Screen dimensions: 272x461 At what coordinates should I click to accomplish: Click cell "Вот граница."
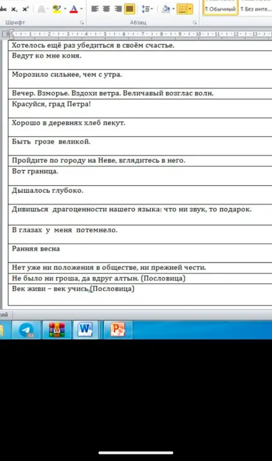coord(140,176)
